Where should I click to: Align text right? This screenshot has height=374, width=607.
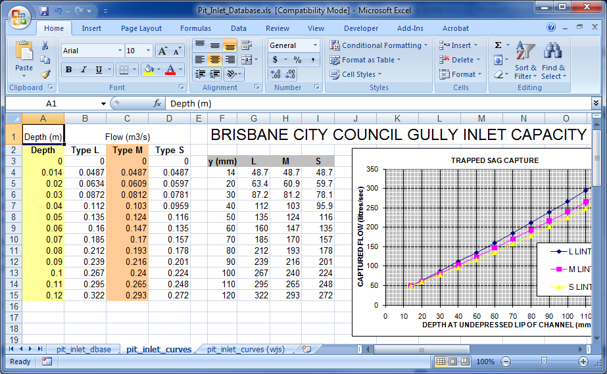230,60
